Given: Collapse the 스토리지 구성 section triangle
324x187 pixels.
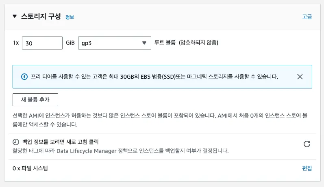Looking at the screenshot, I should (15, 16).
